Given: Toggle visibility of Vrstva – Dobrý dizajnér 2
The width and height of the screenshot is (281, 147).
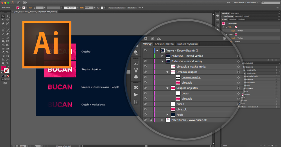Looking at the screenshot, I should click(145, 50).
